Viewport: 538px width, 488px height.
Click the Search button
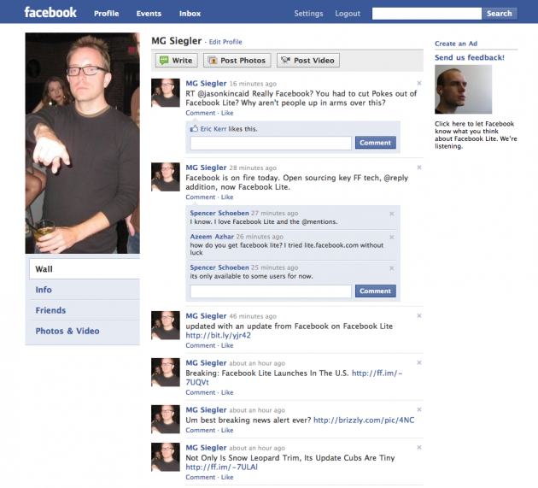click(500, 14)
